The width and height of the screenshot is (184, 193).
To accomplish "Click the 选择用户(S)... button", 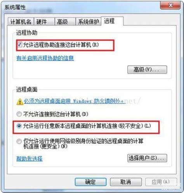I will click(x=147, y=158).
